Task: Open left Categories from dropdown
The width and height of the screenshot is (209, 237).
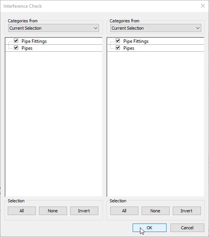Action: click(x=54, y=28)
